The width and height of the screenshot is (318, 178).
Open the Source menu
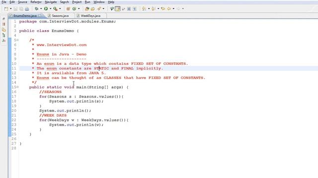pos(22,2)
